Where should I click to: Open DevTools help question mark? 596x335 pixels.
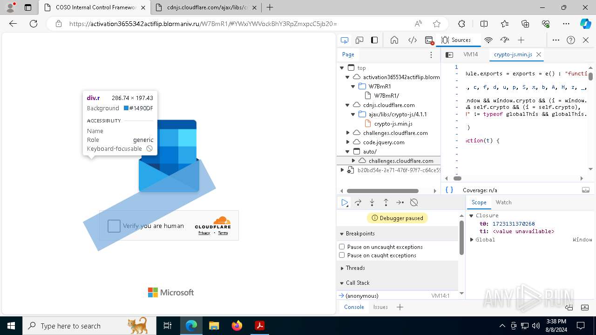(x=571, y=40)
